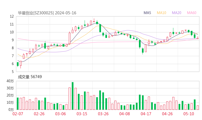Click the 03-15 date axis label
Image resolution: width=202 pixels, height=120 pixels.
82,114
